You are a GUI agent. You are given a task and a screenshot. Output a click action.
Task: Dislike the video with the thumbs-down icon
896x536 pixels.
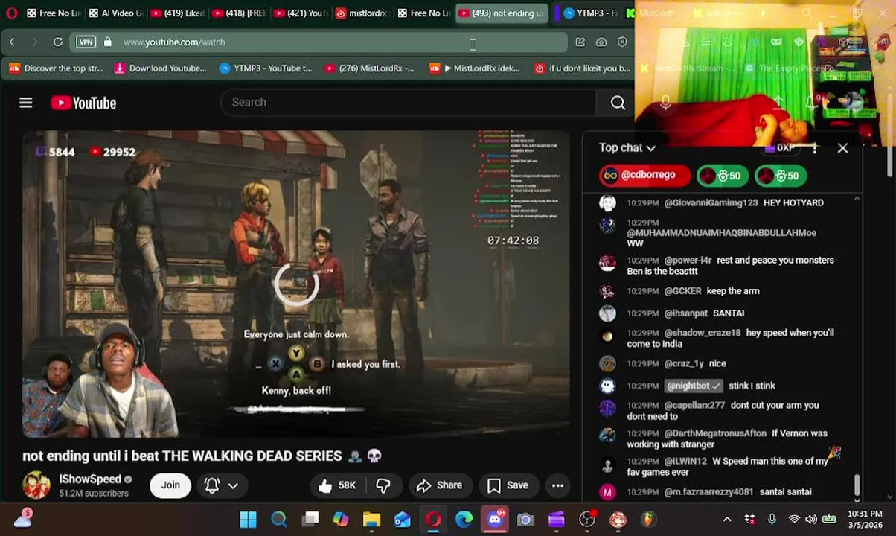click(383, 485)
